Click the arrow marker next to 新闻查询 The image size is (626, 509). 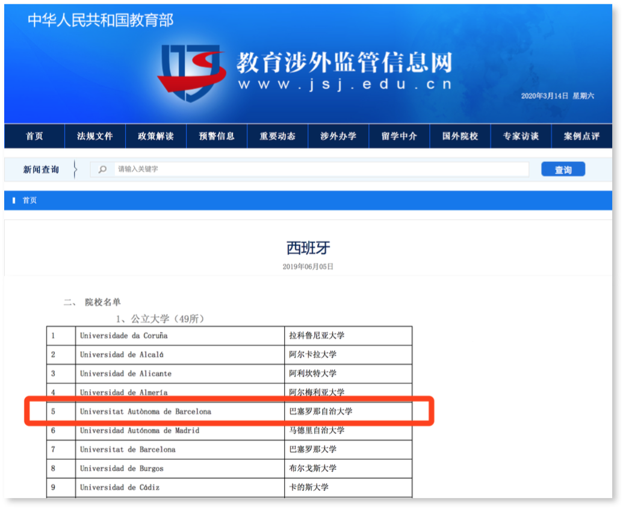tap(75, 169)
